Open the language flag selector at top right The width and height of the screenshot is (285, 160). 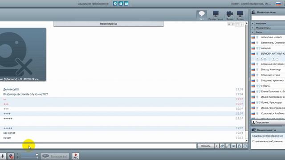278,4
